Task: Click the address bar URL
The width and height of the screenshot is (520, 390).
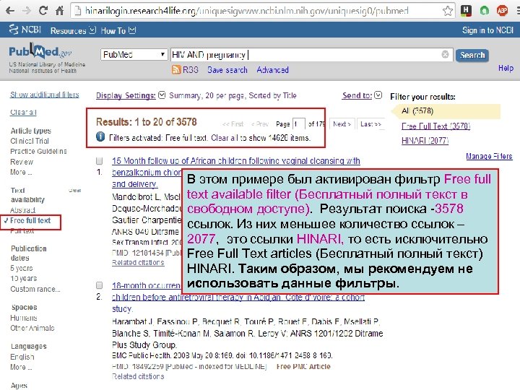Action: [247, 11]
